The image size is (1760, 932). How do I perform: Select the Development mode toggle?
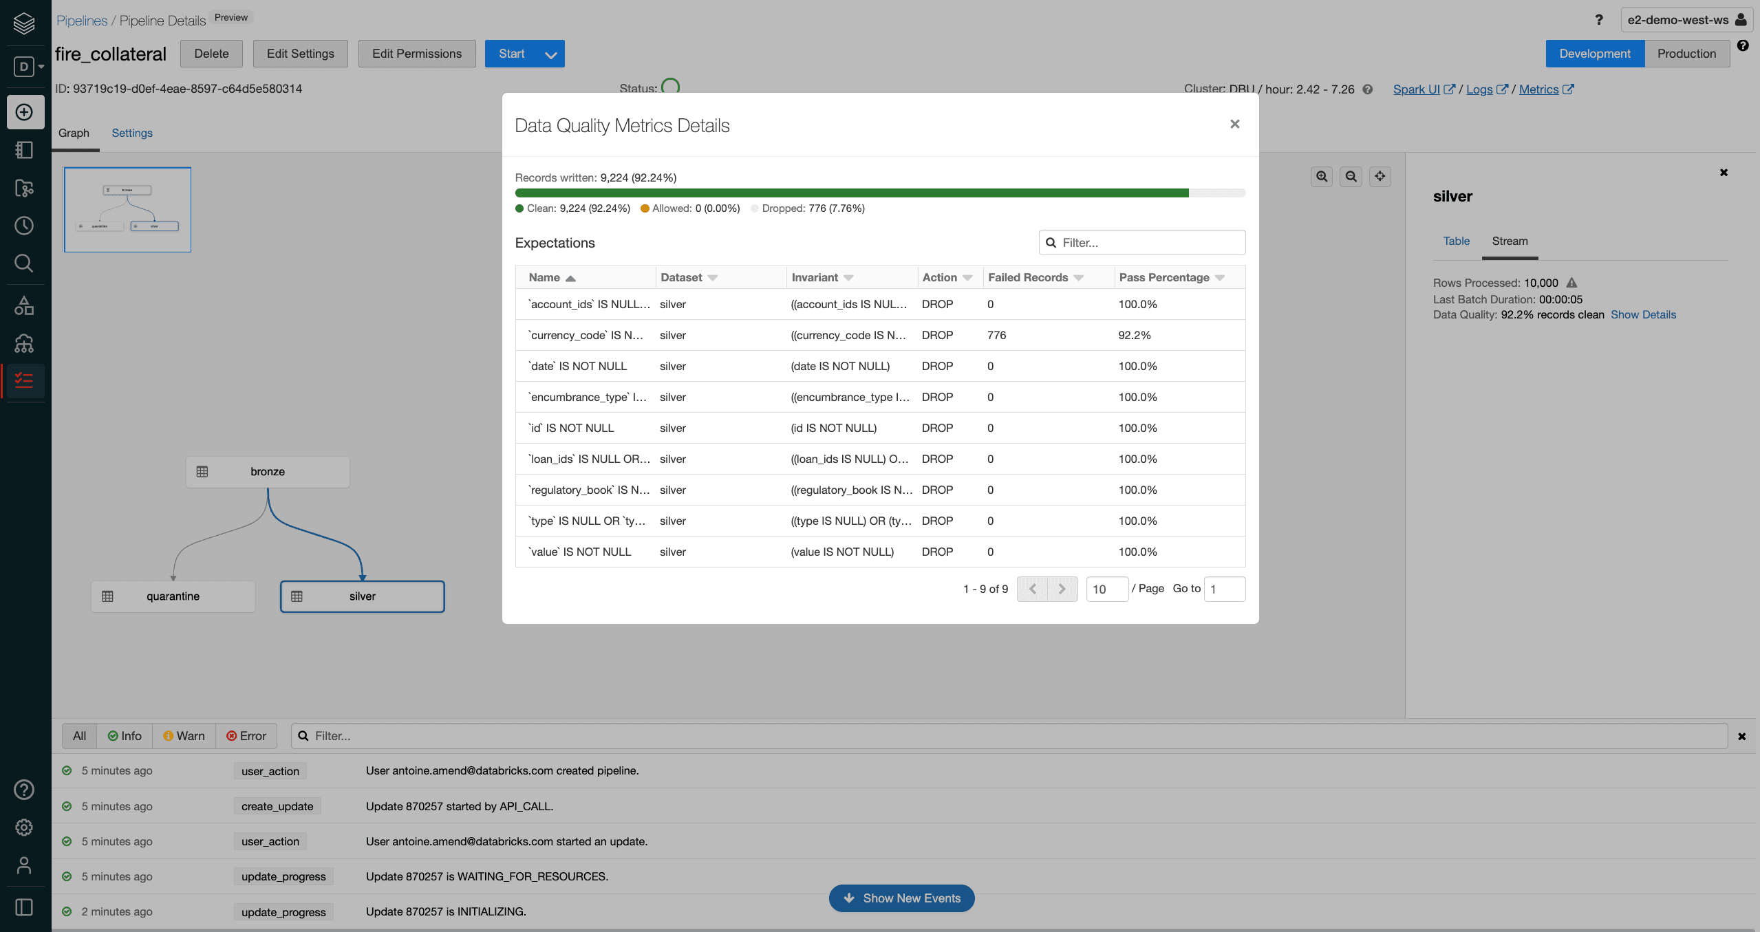tap(1594, 54)
